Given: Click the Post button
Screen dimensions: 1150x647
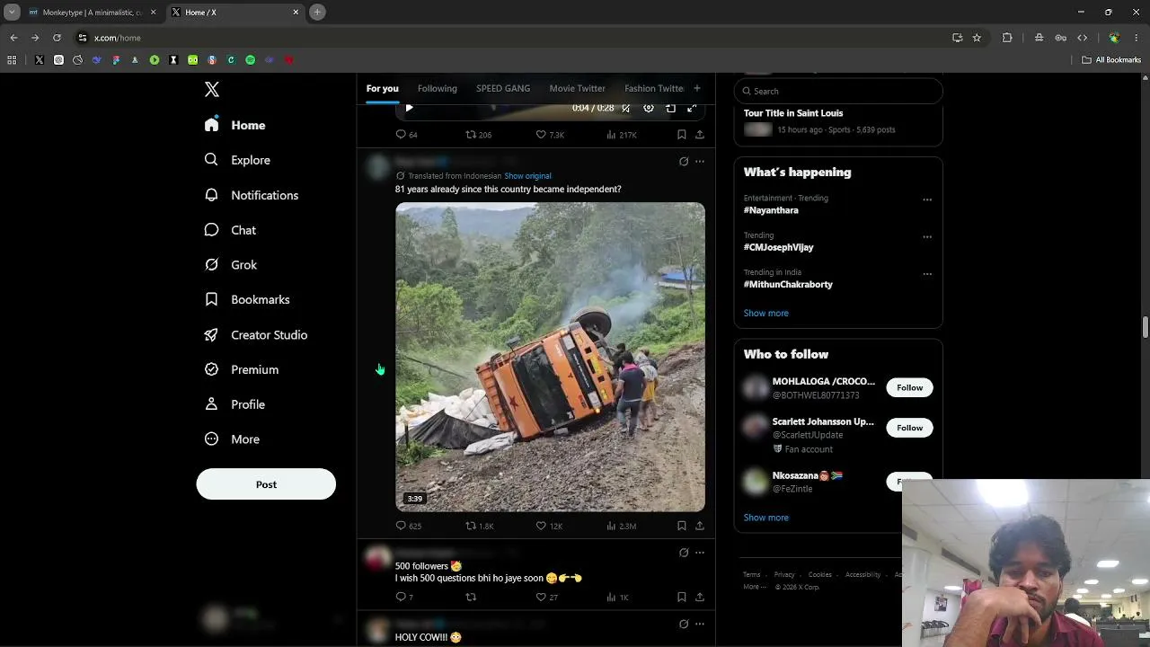Looking at the screenshot, I should tap(266, 484).
